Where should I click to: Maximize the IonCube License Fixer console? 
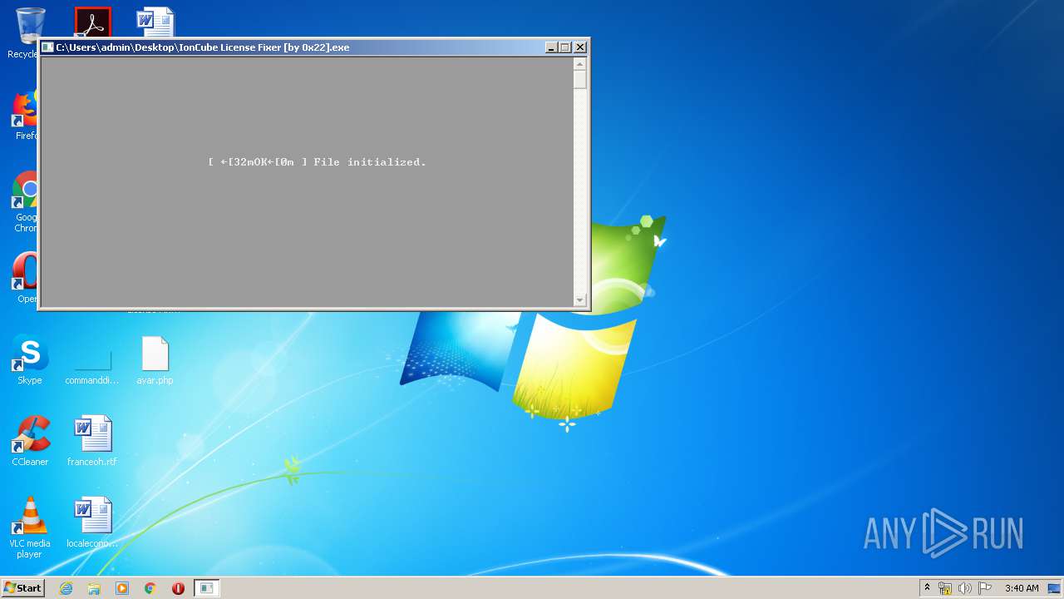point(565,47)
